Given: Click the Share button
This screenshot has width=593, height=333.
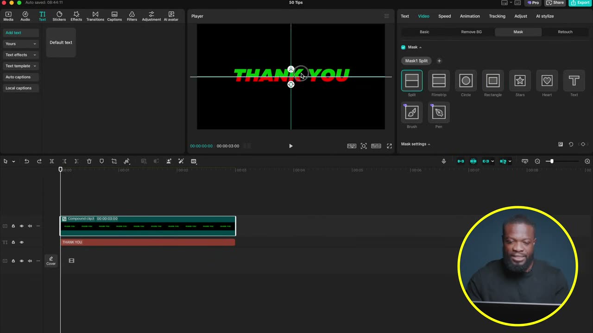Looking at the screenshot, I should click(x=555, y=3).
